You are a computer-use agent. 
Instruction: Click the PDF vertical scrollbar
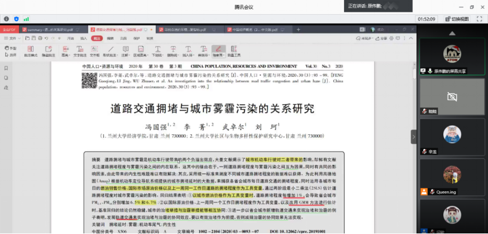[x=414, y=74]
